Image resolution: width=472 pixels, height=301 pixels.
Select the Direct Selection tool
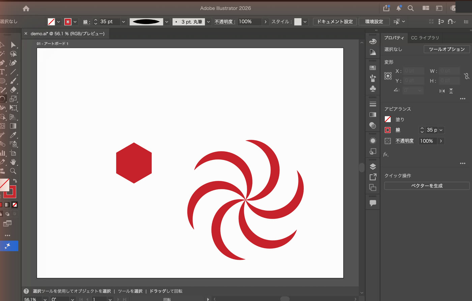click(x=13, y=45)
